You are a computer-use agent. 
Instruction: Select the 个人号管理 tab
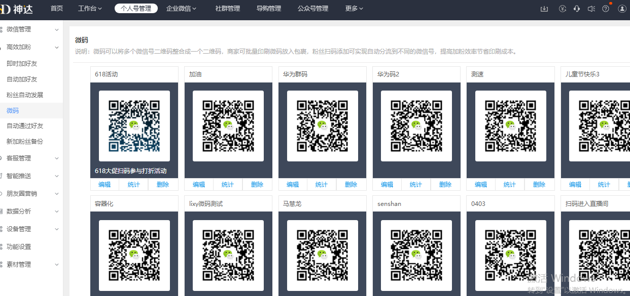pos(136,9)
